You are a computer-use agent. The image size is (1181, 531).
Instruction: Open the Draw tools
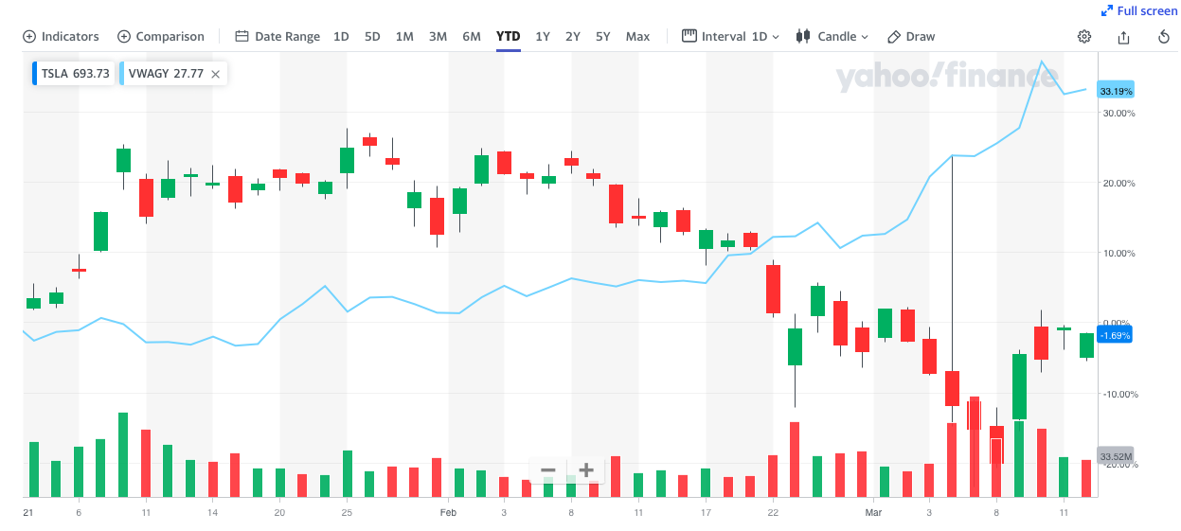point(911,37)
